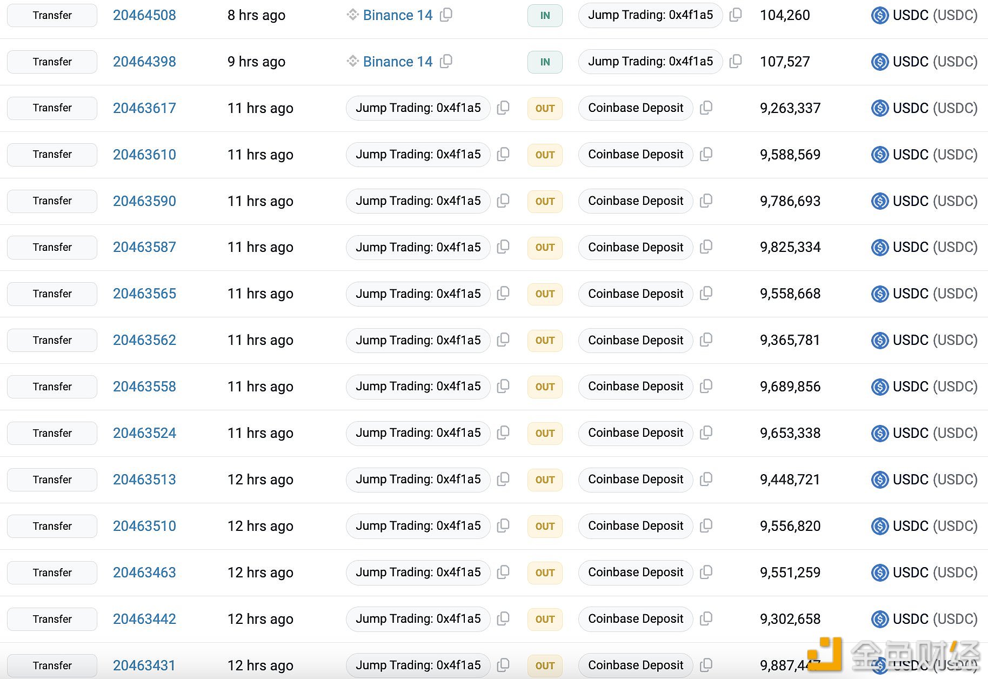Viewport: 988px width, 679px height.
Task: Copy sender address in block 20463558 row
Action: click(x=503, y=387)
